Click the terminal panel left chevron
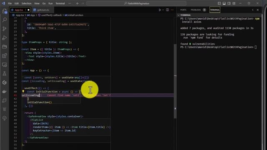This screenshot has height=150, width=267. 253,10
